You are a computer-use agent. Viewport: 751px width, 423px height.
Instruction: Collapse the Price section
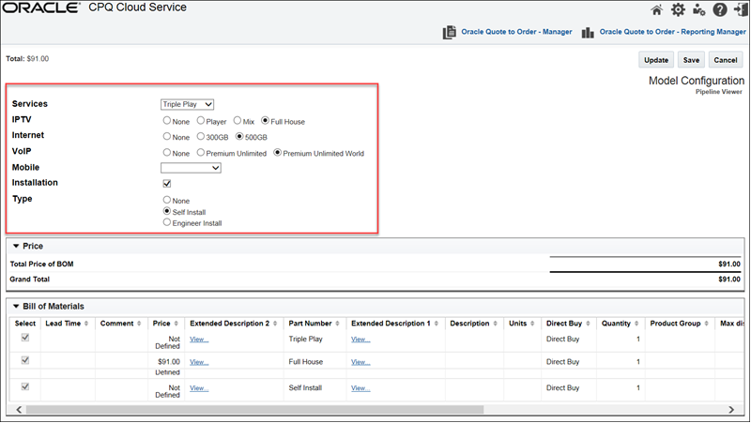point(16,246)
